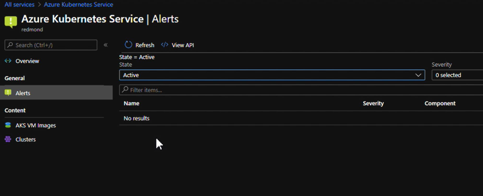483x196 pixels.
Task: Click the Severity column header
Action: pos(373,103)
